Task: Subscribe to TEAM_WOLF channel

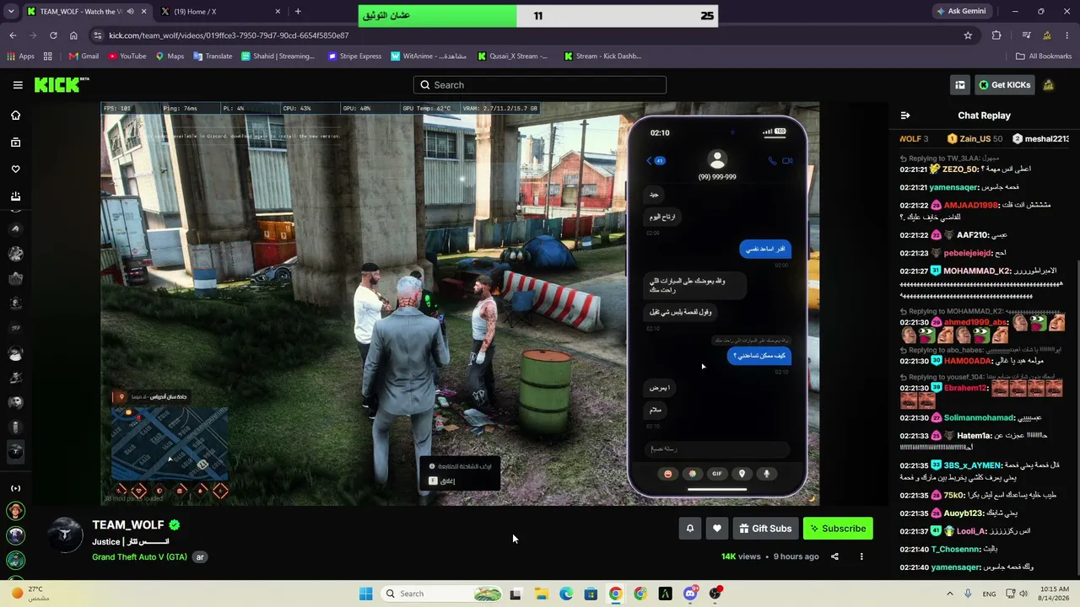Action: [x=838, y=529]
